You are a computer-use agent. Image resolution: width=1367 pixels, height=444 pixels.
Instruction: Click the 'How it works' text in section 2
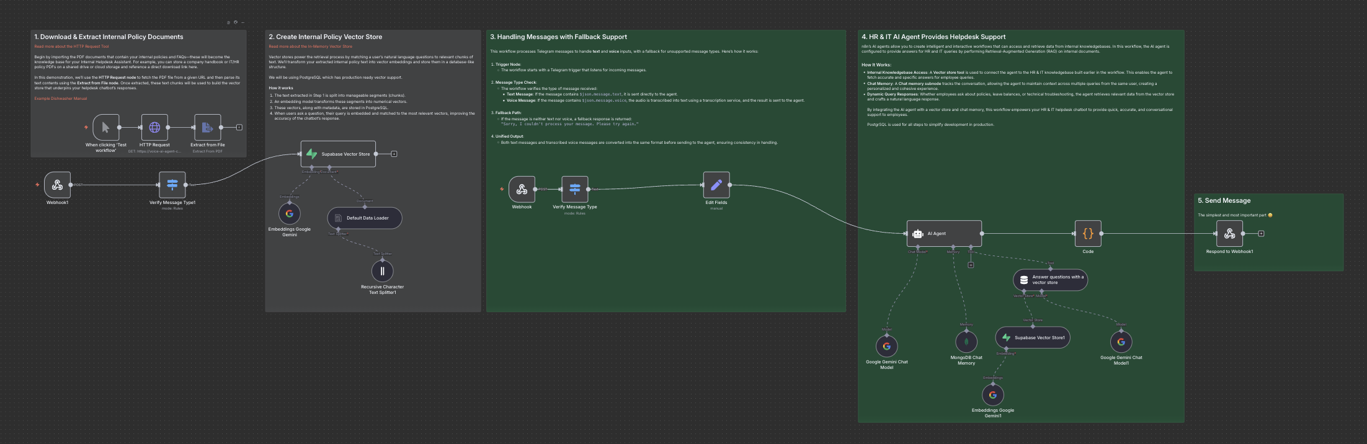281,88
